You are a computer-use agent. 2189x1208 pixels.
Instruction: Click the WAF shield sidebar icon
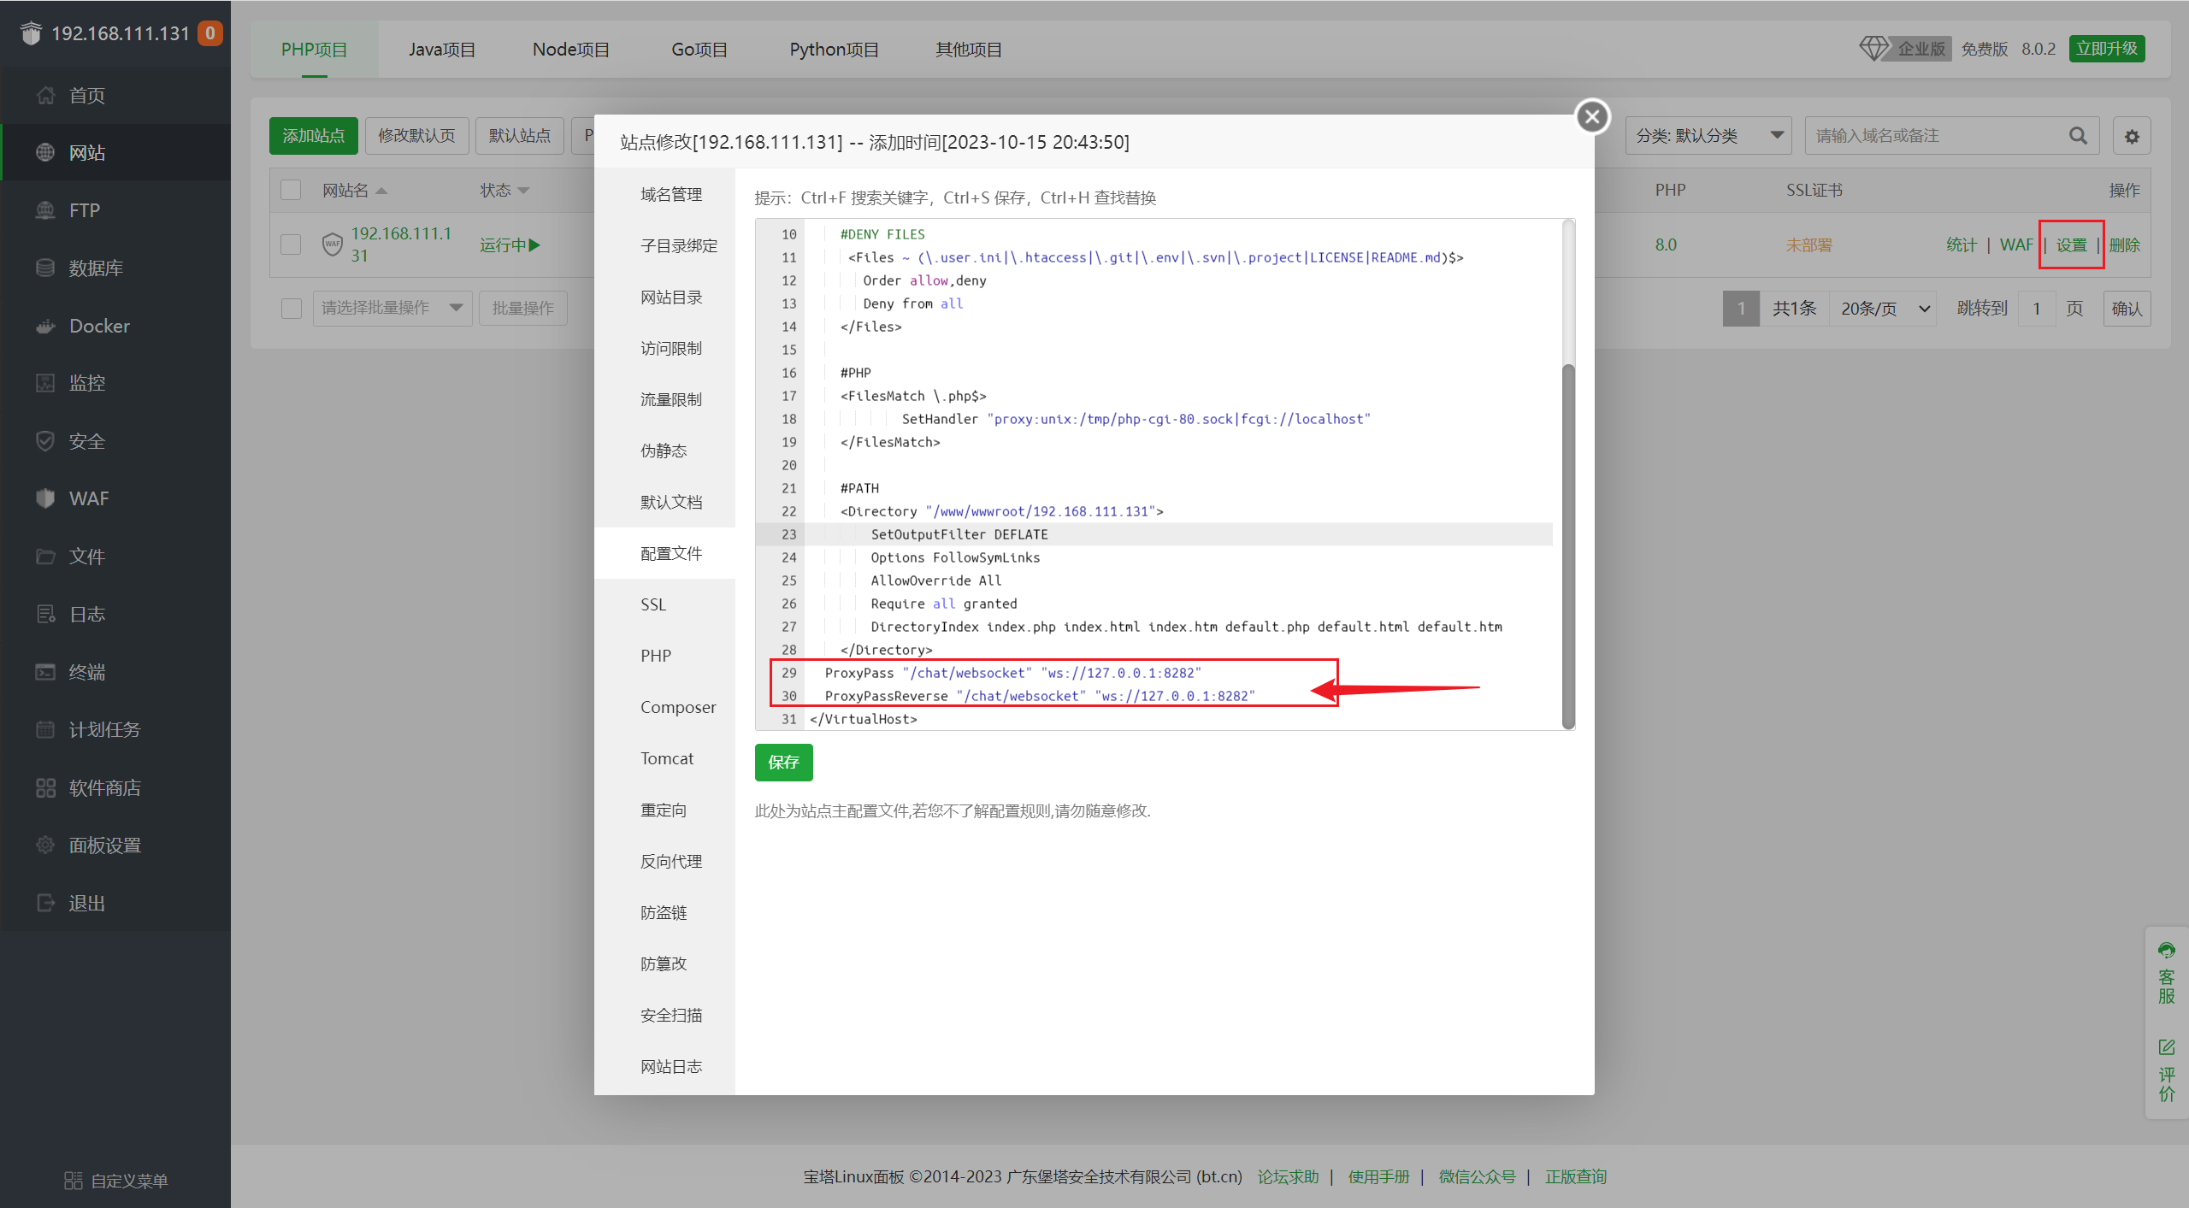click(x=45, y=498)
